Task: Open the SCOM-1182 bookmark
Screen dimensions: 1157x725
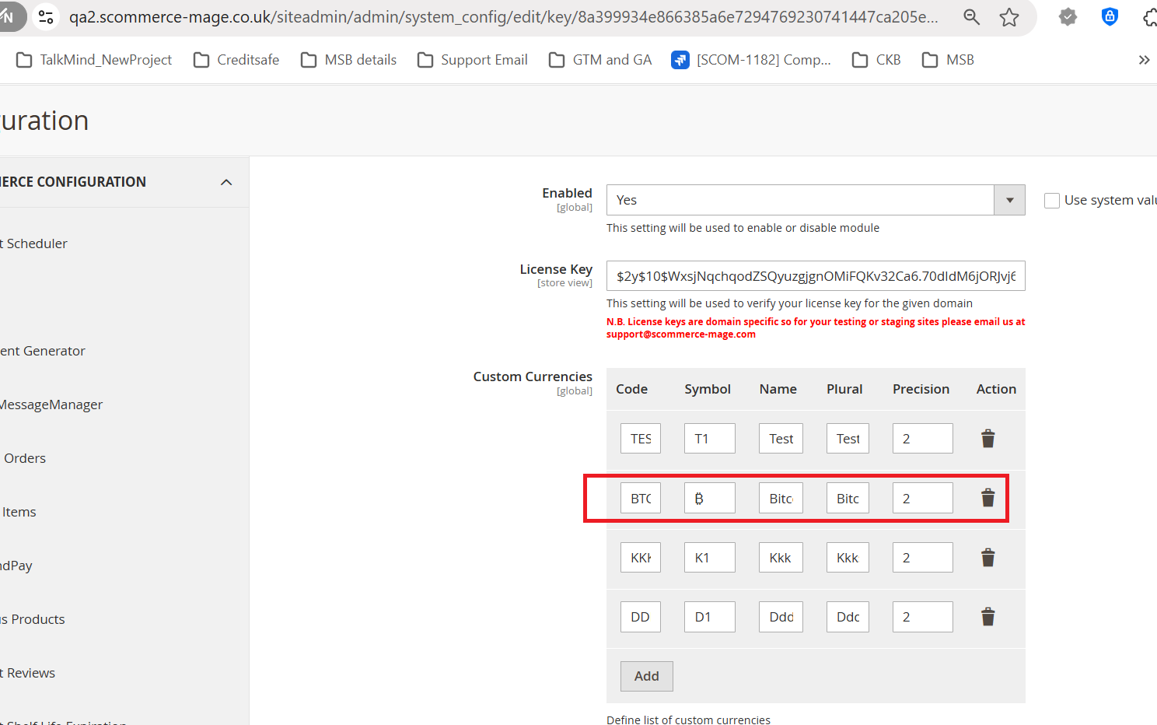Action: (x=751, y=60)
